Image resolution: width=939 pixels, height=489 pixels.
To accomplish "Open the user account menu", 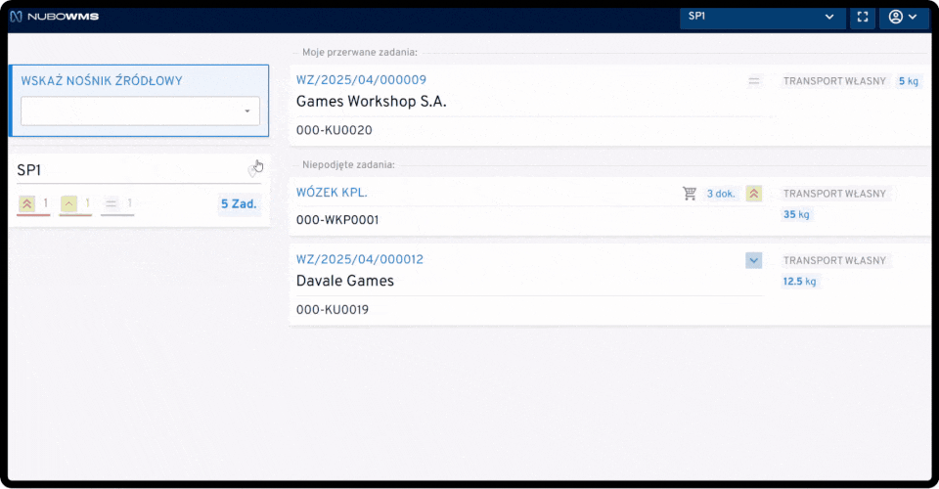I will pyautogui.click(x=903, y=17).
